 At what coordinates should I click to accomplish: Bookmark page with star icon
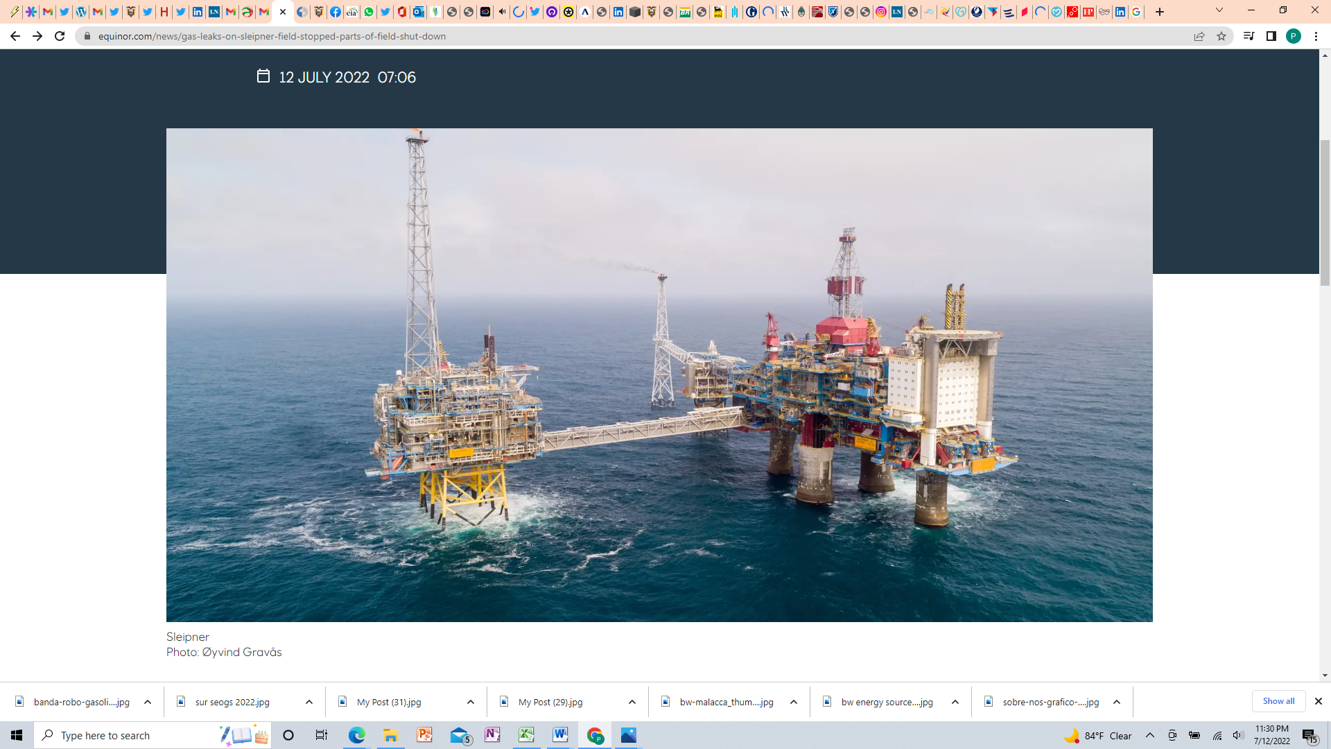1221,36
